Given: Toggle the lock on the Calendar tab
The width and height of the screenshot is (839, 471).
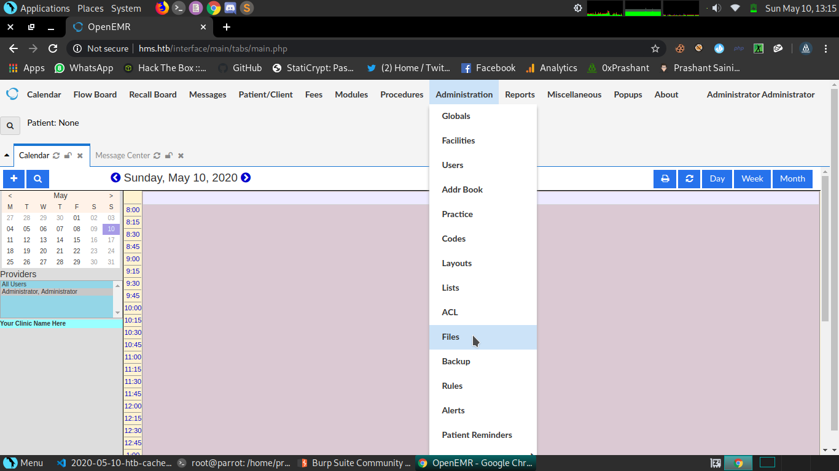Looking at the screenshot, I should 68,156.
